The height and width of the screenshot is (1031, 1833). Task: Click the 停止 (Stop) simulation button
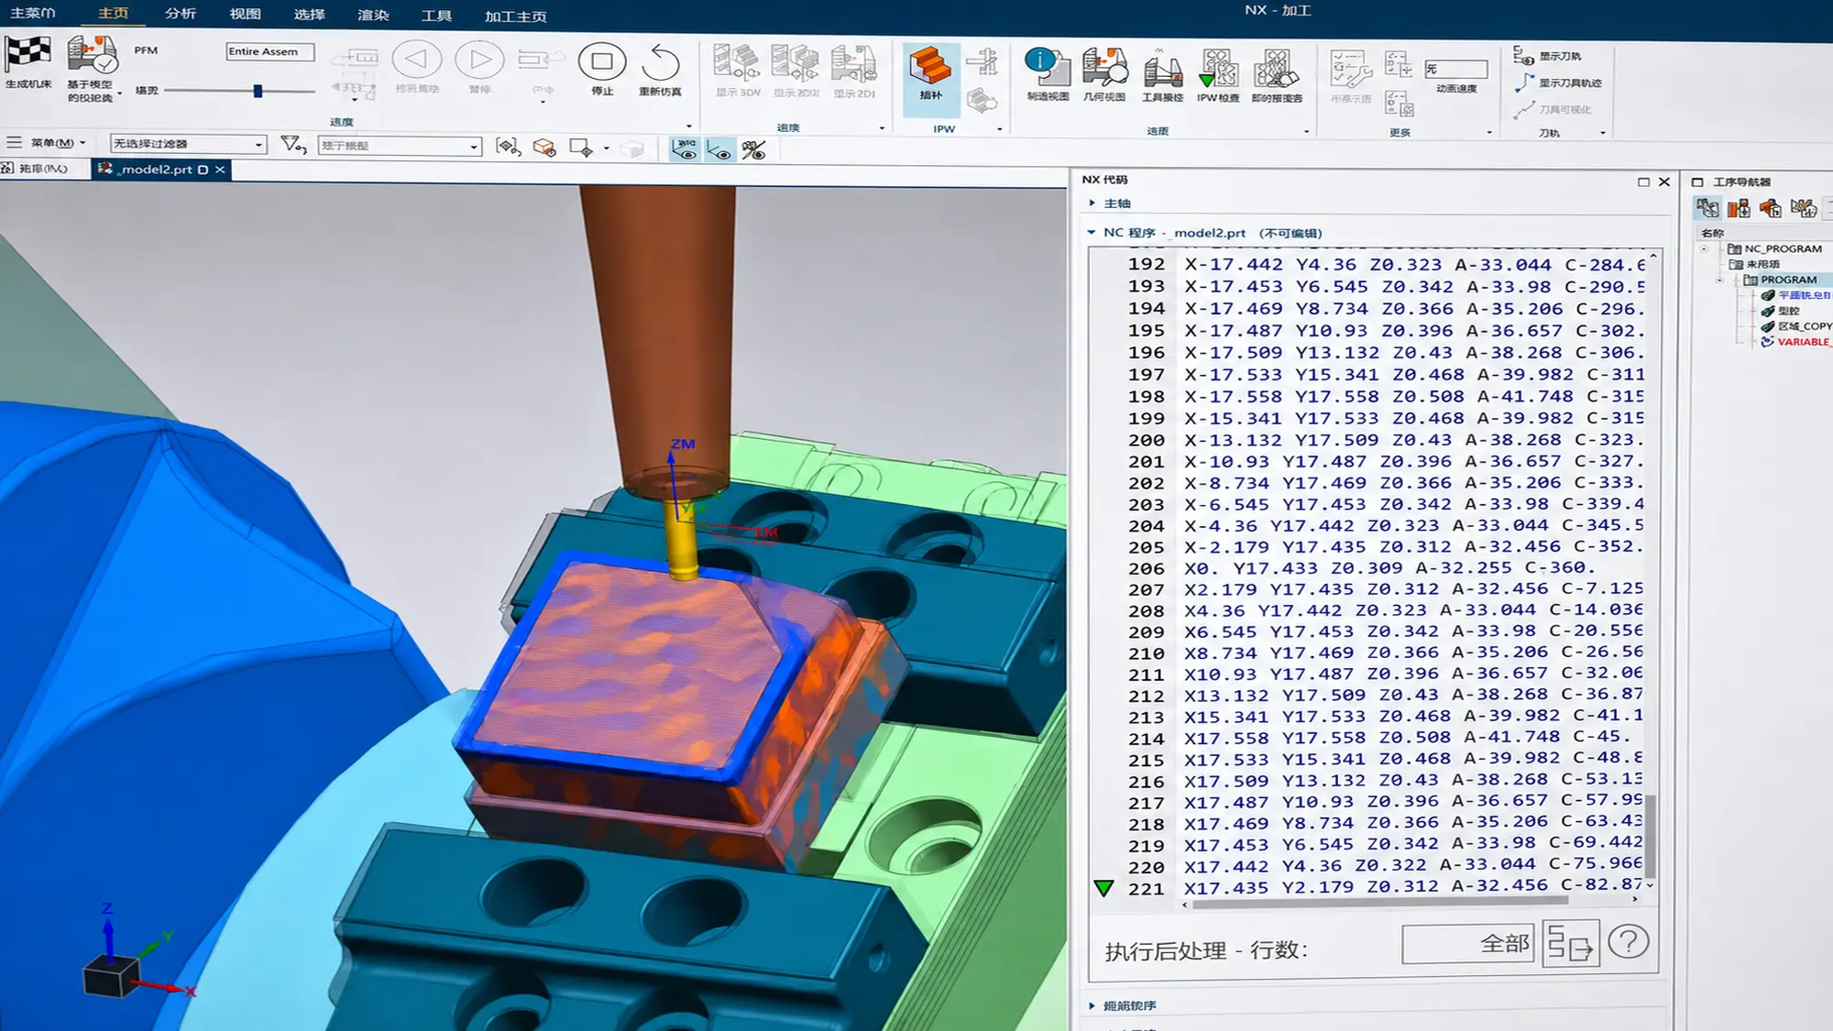(602, 61)
